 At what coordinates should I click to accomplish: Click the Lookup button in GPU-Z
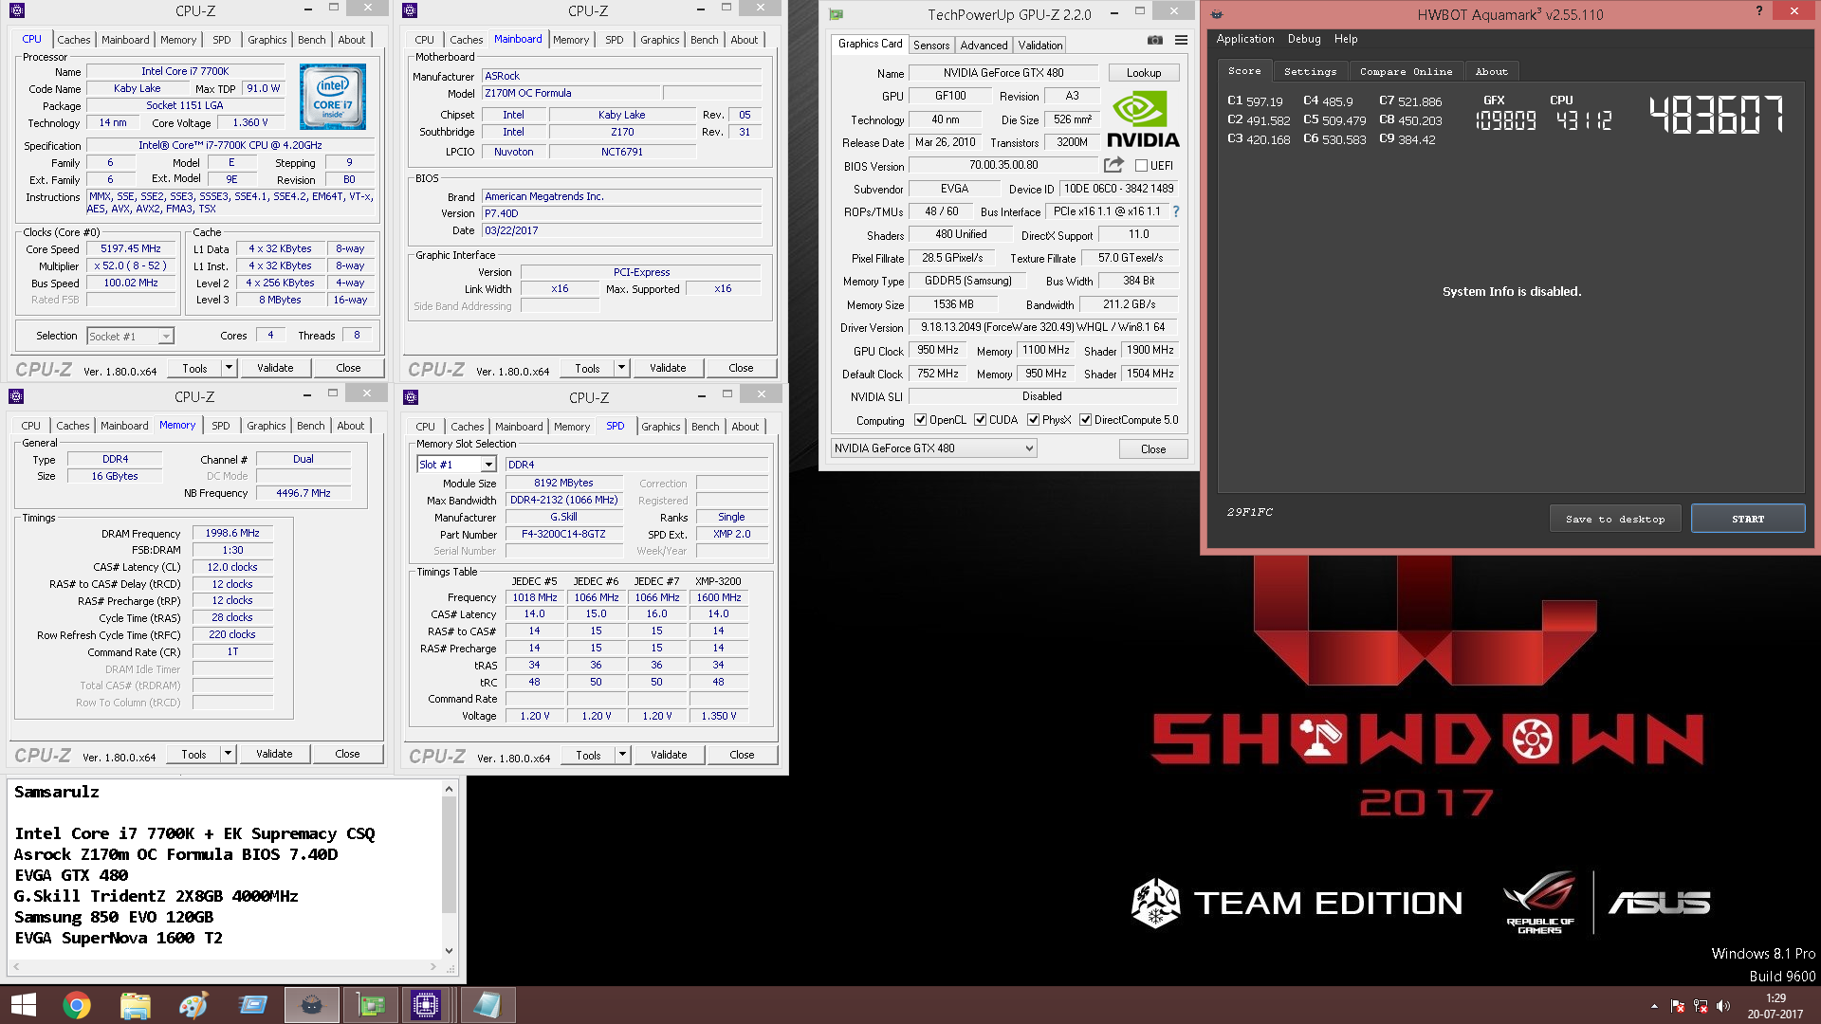[x=1144, y=73]
